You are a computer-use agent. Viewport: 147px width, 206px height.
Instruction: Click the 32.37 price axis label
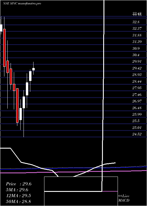pos(137,29)
